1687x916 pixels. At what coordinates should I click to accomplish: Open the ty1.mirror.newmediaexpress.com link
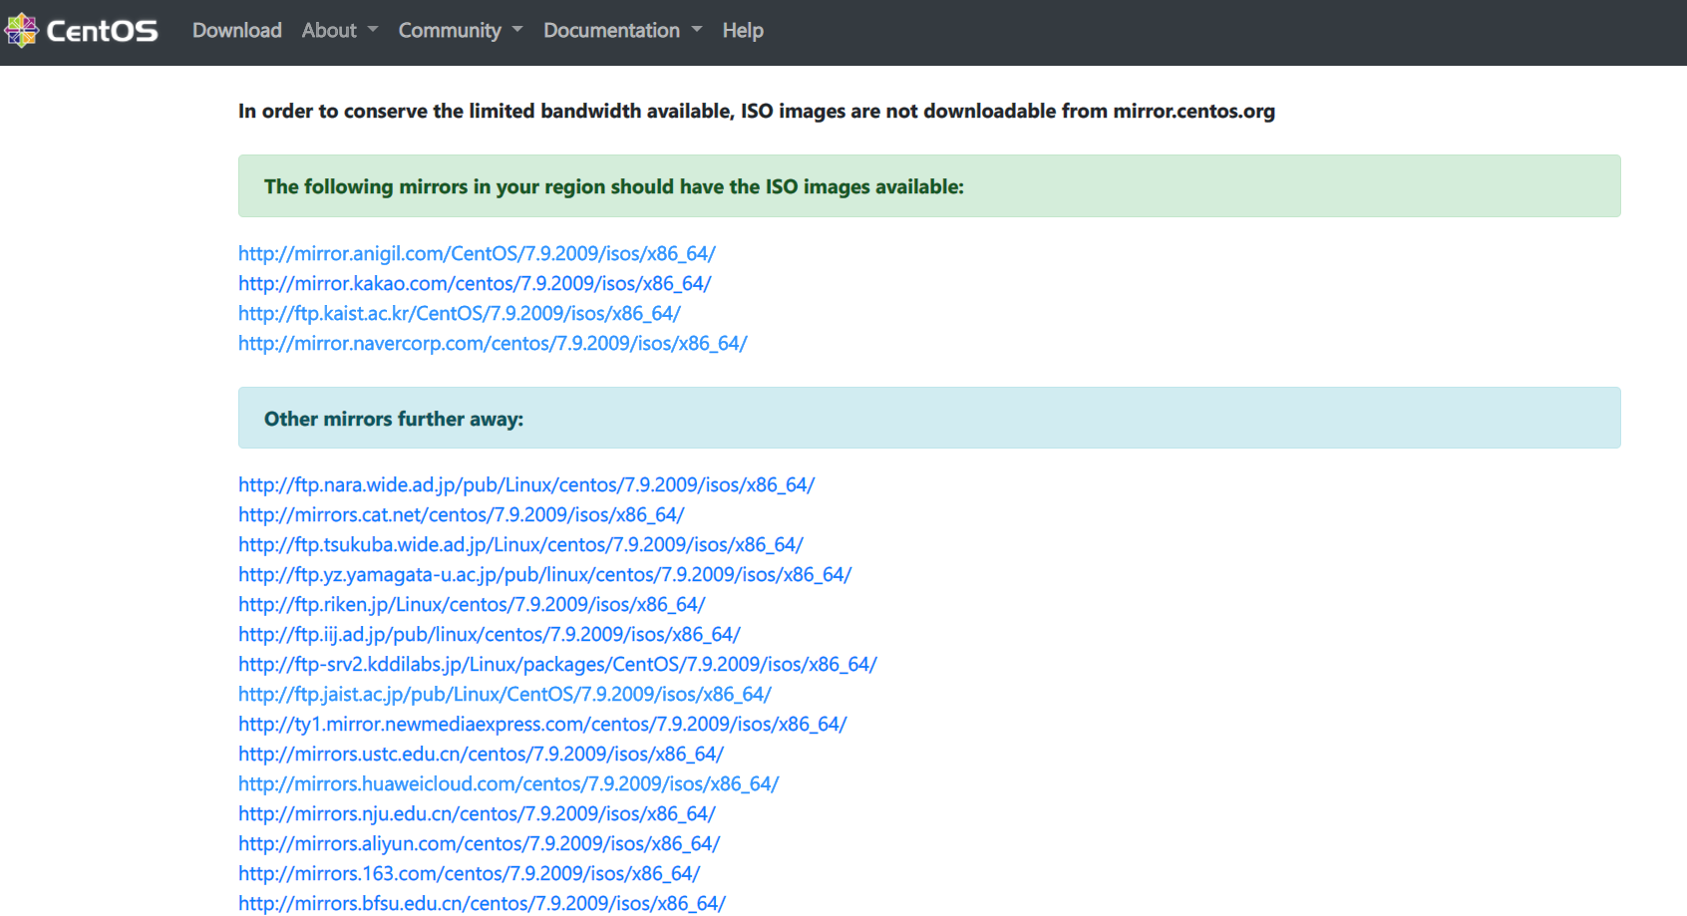point(542,724)
